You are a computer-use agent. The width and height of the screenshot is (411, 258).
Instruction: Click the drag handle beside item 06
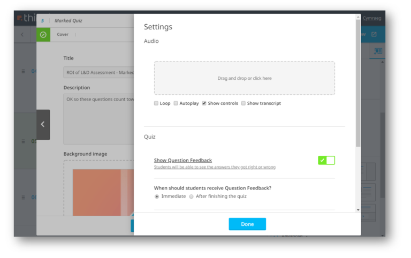coord(24,197)
